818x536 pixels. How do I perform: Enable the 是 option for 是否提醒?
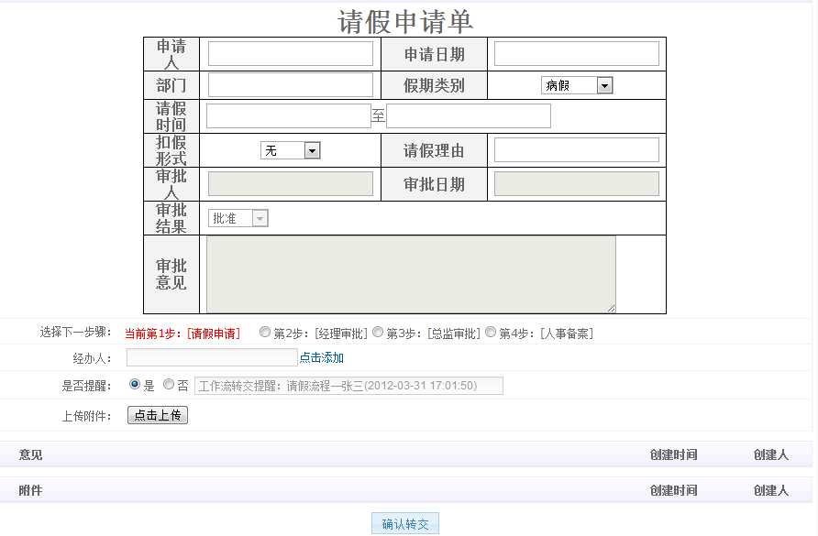click(134, 385)
